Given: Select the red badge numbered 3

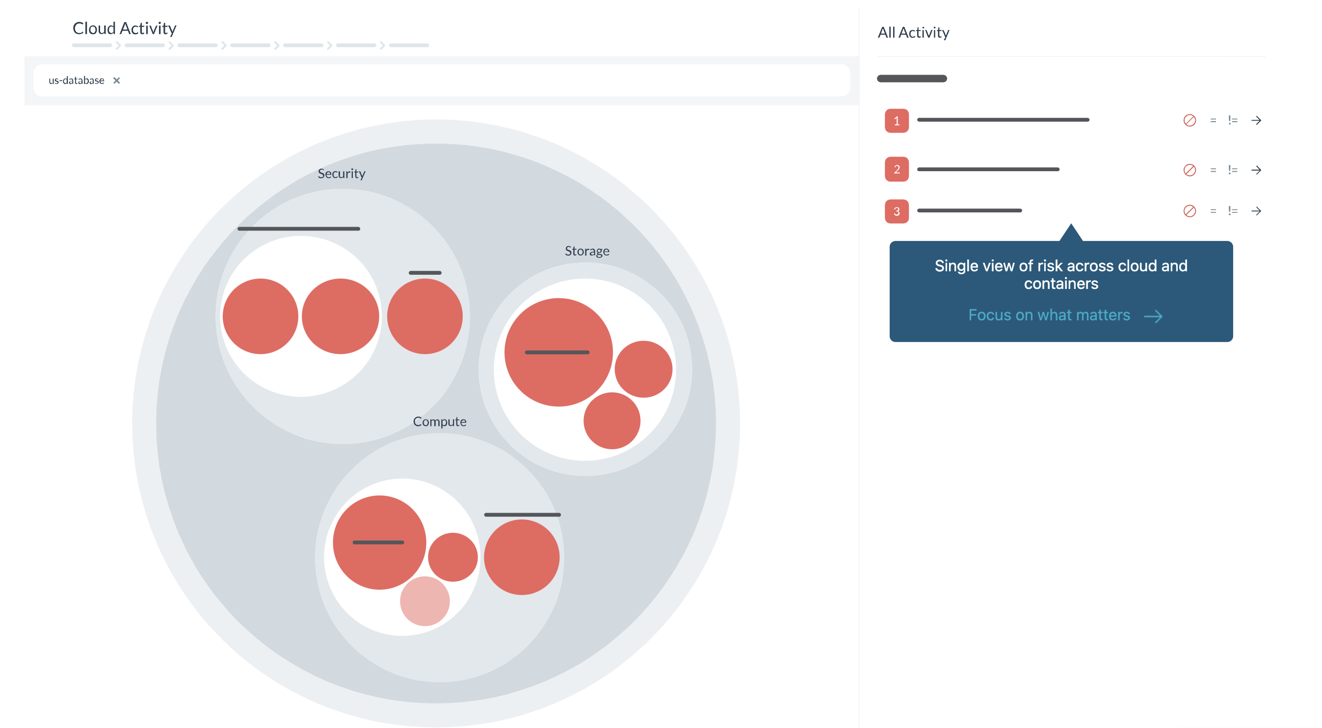Looking at the screenshot, I should tap(896, 211).
